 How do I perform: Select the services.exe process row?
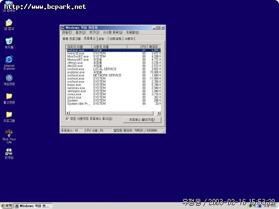(x=113, y=88)
